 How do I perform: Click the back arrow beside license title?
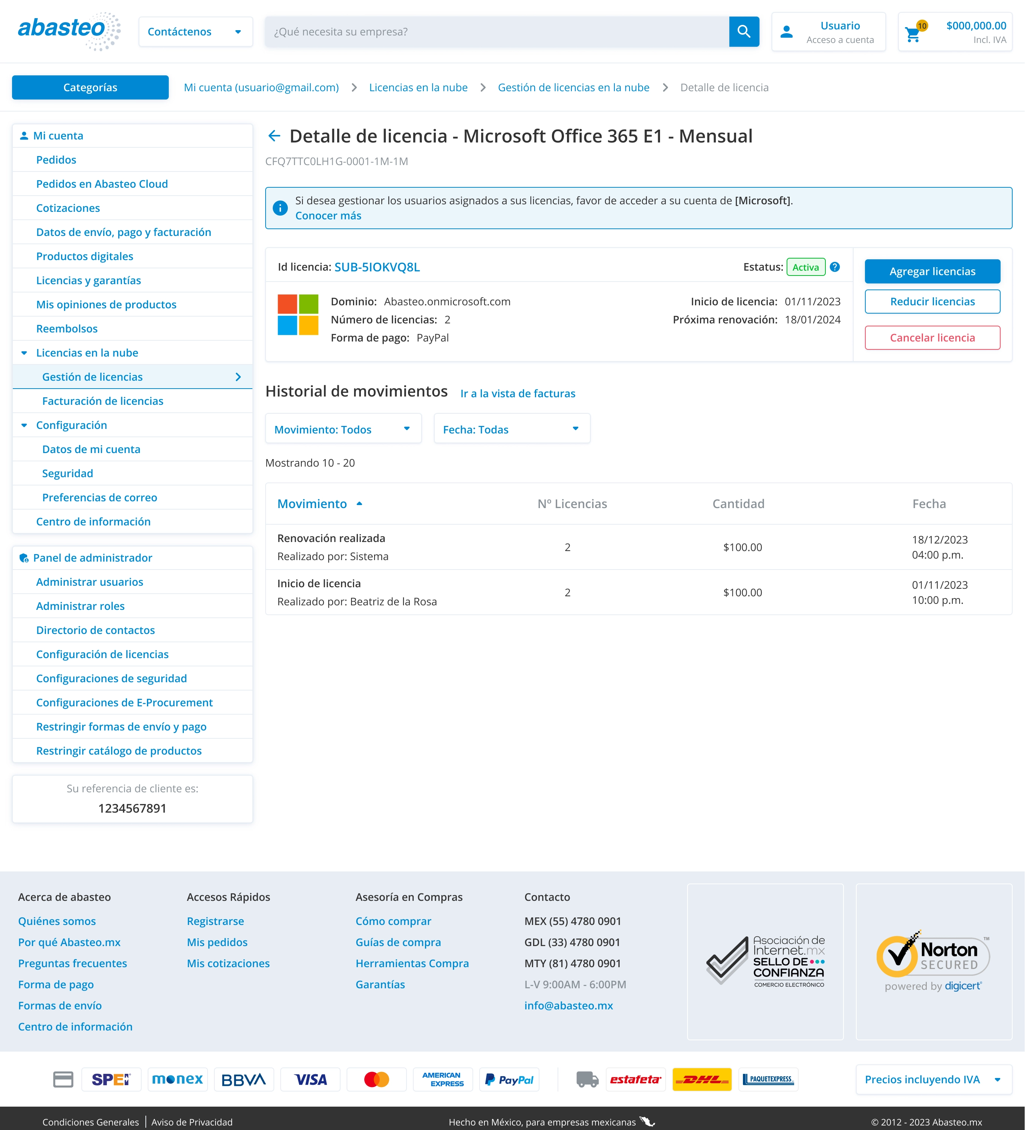(x=274, y=136)
